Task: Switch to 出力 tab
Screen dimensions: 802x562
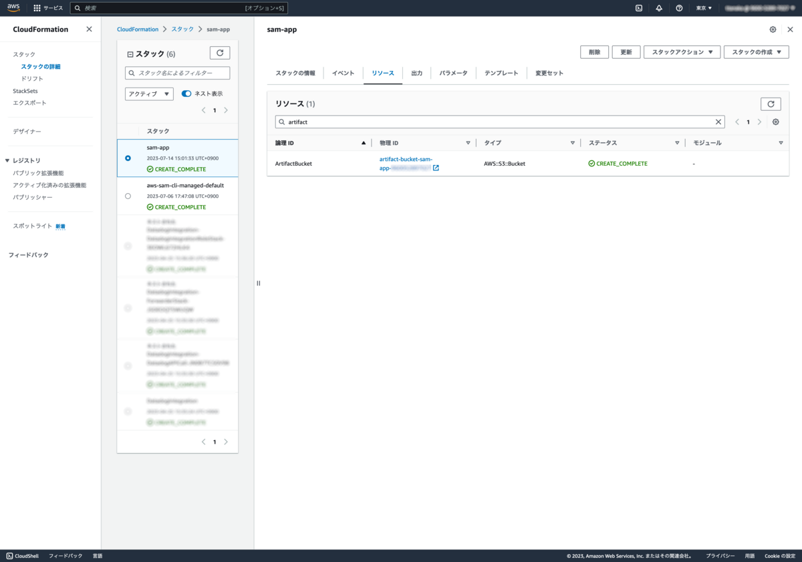Action: click(x=417, y=73)
